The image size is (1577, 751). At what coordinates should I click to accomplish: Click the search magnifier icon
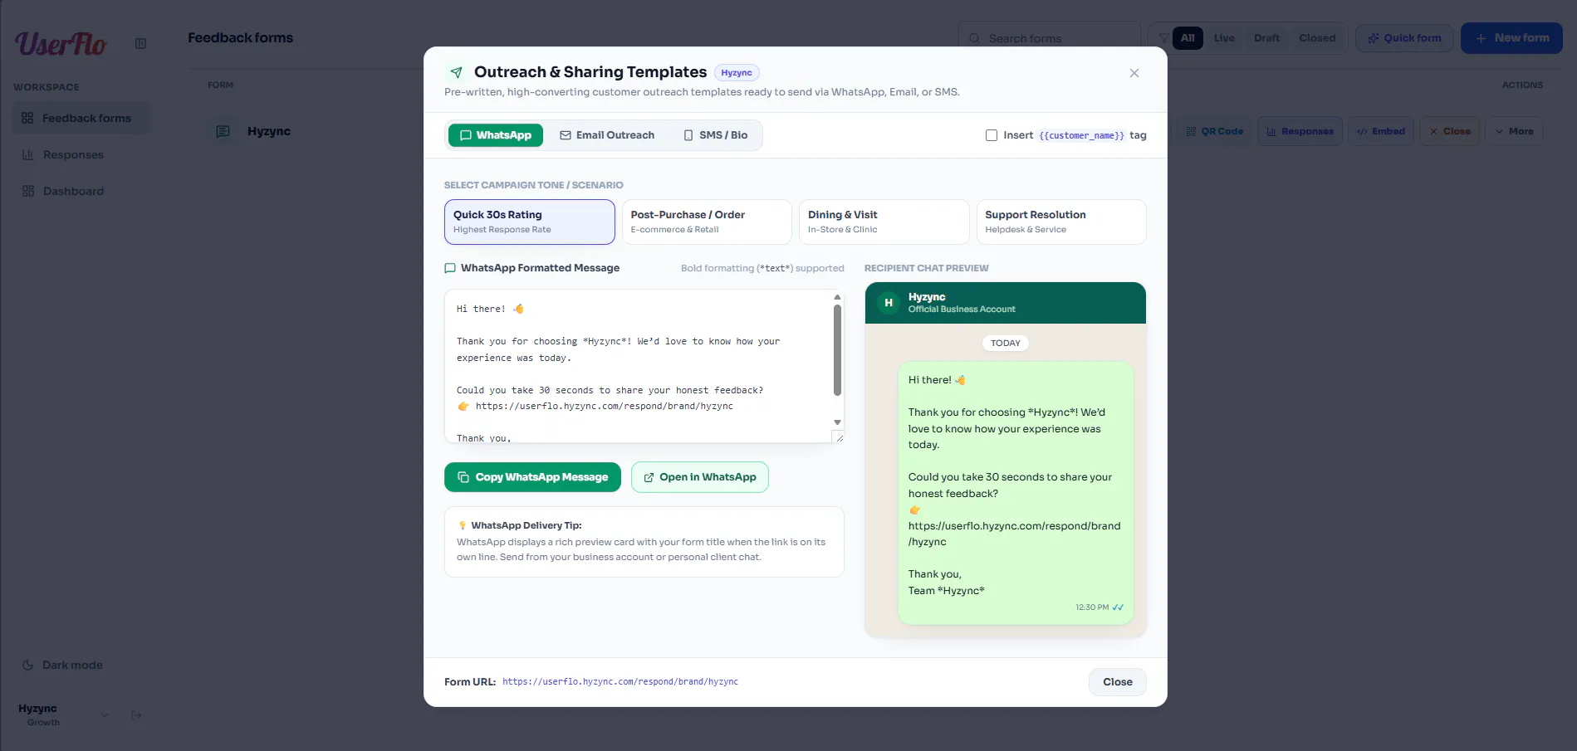[x=974, y=38]
